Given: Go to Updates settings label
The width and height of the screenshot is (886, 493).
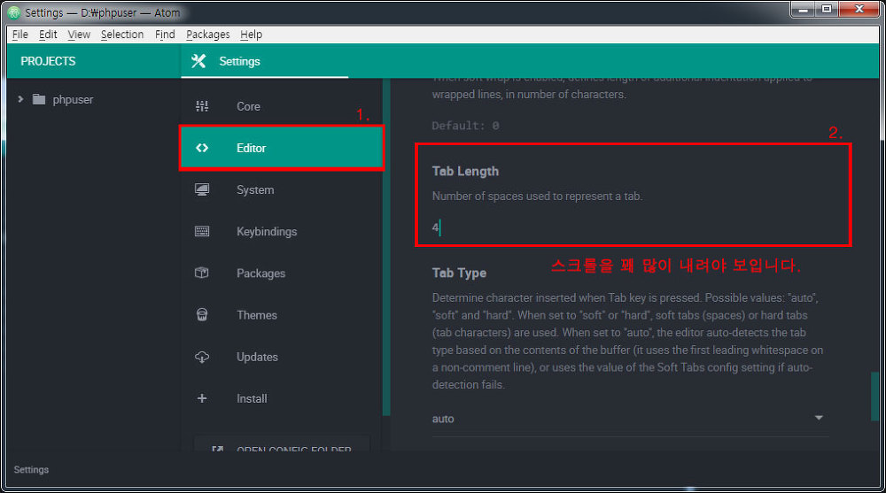Looking at the screenshot, I should pos(257,357).
